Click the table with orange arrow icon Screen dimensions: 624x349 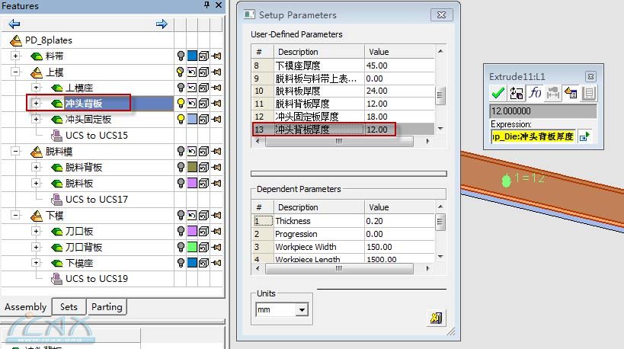coord(571,93)
